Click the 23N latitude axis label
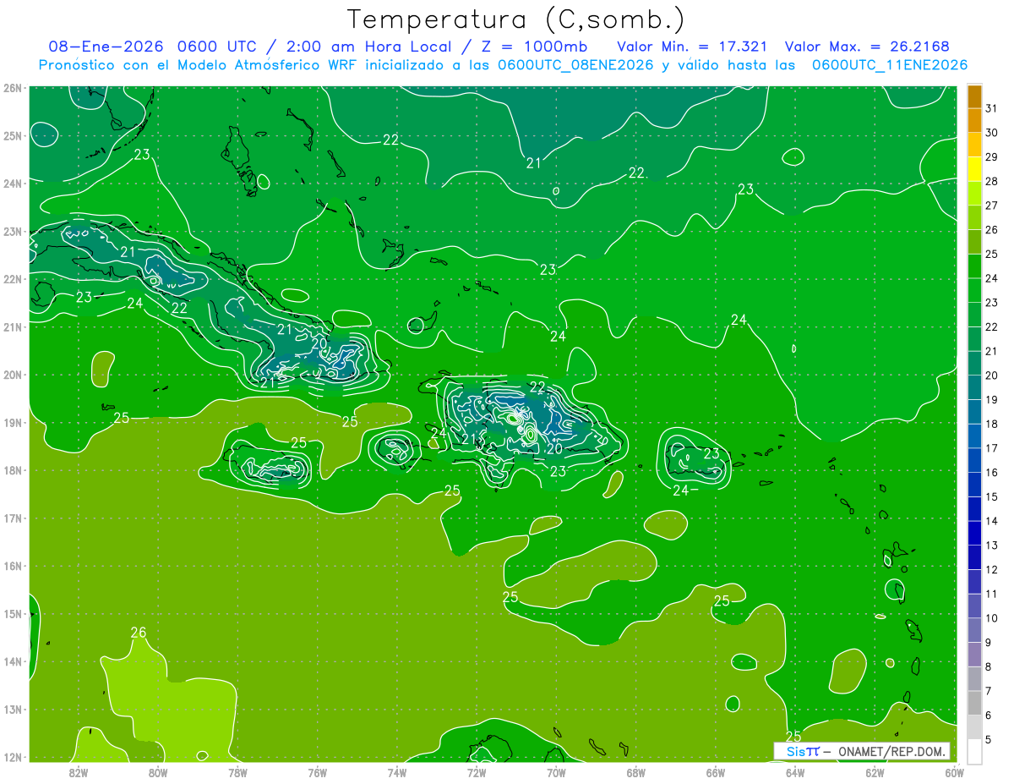The width and height of the screenshot is (1014, 784). pyautogui.click(x=13, y=231)
